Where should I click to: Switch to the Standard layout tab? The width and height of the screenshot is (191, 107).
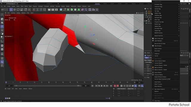[x=97, y=4]
